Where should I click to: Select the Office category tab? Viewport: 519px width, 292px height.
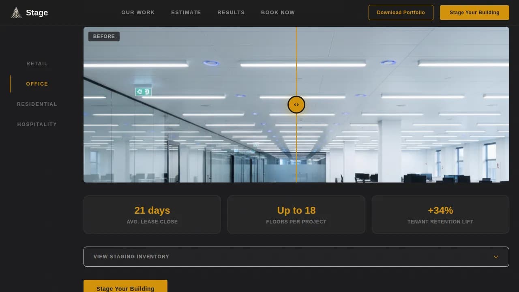point(37,84)
